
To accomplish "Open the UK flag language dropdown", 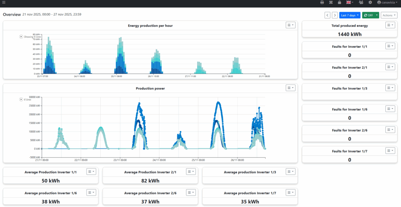I will coord(350,2).
